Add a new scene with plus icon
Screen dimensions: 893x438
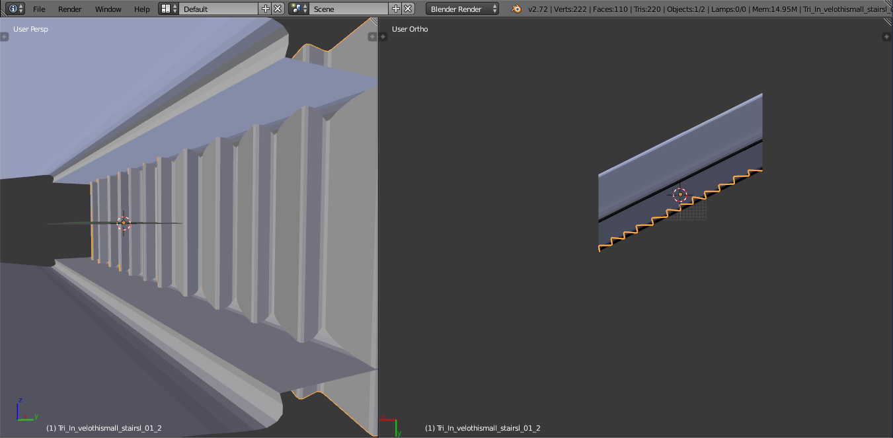coord(396,9)
